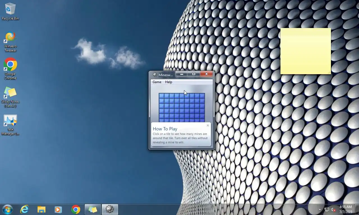Screen dimensions: 359x215
Task: Minimize the Minesweeper window
Action: 182,74
